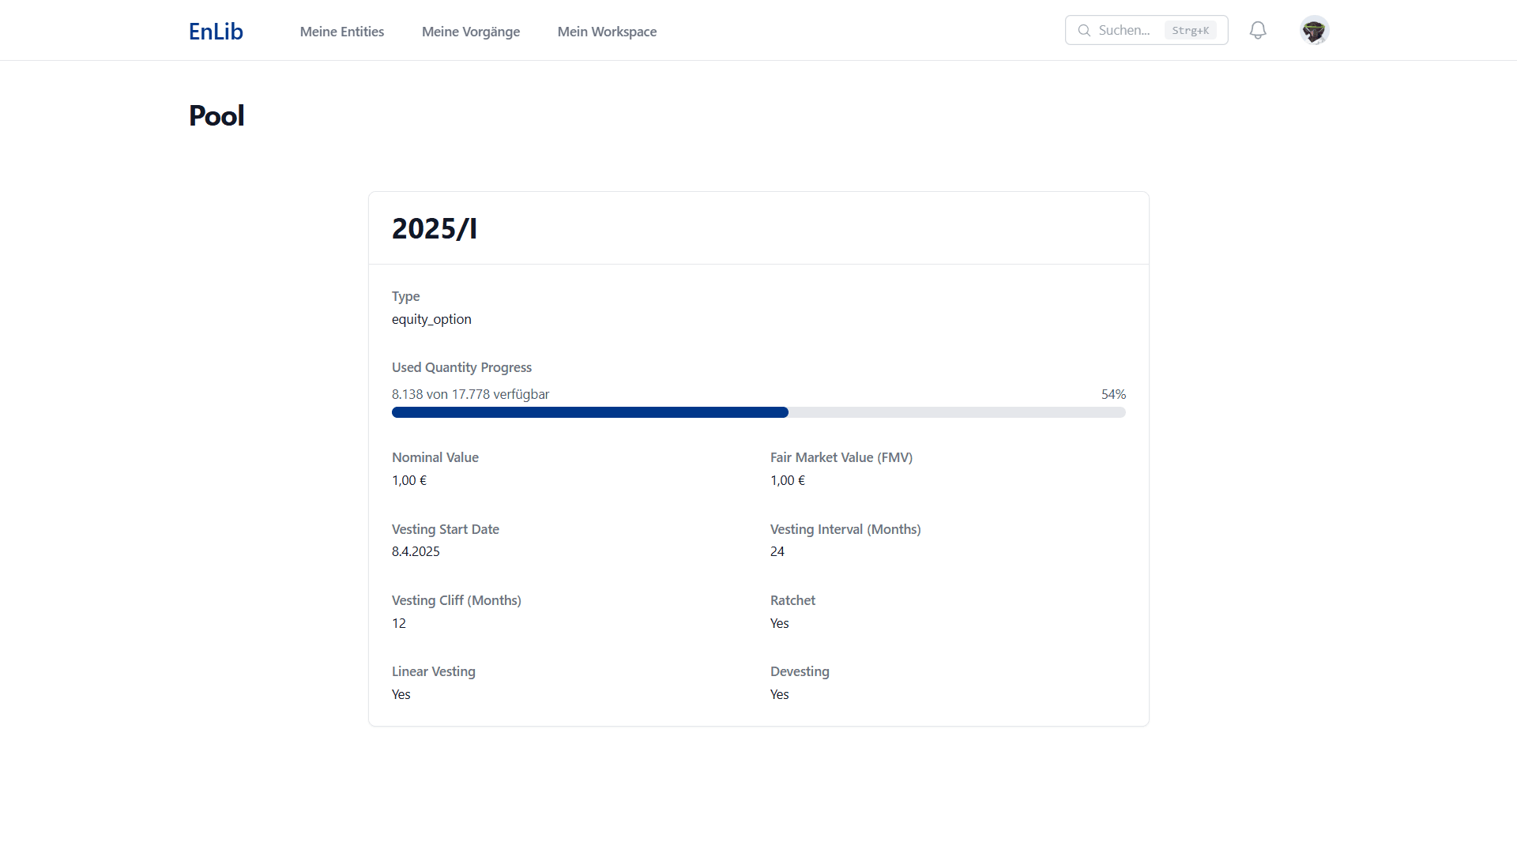Open Meine Entities menu

(341, 32)
